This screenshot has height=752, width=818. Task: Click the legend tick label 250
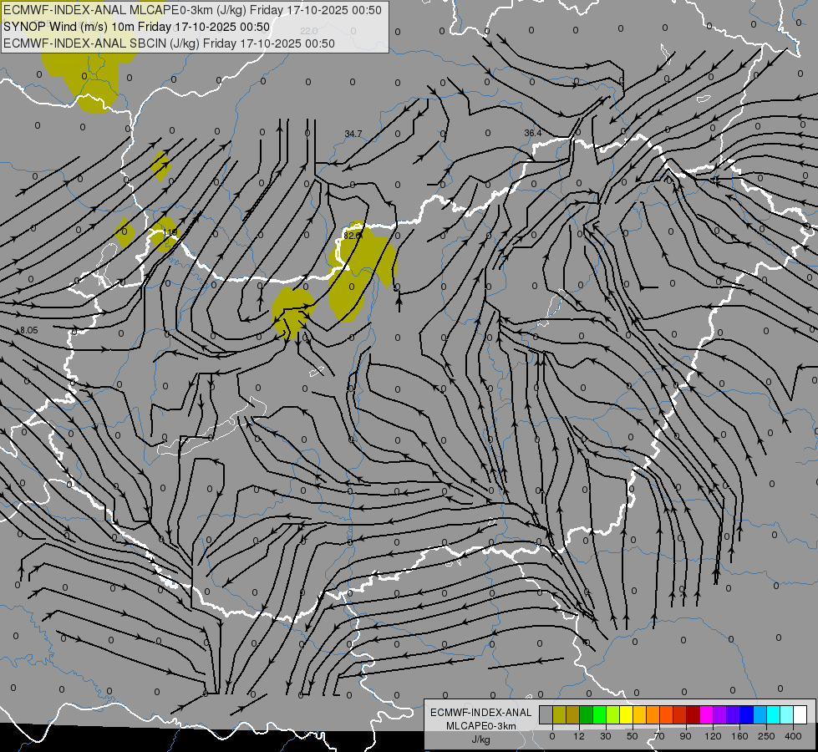[x=766, y=736]
